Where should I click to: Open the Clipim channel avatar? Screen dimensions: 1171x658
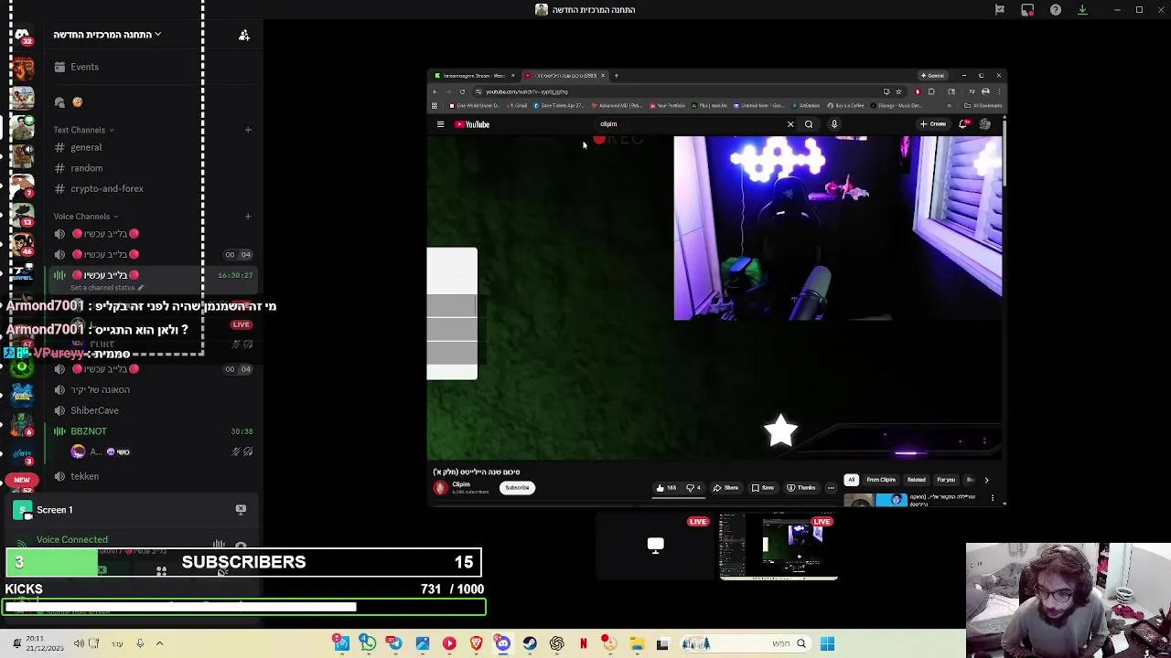[x=440, y=488]
